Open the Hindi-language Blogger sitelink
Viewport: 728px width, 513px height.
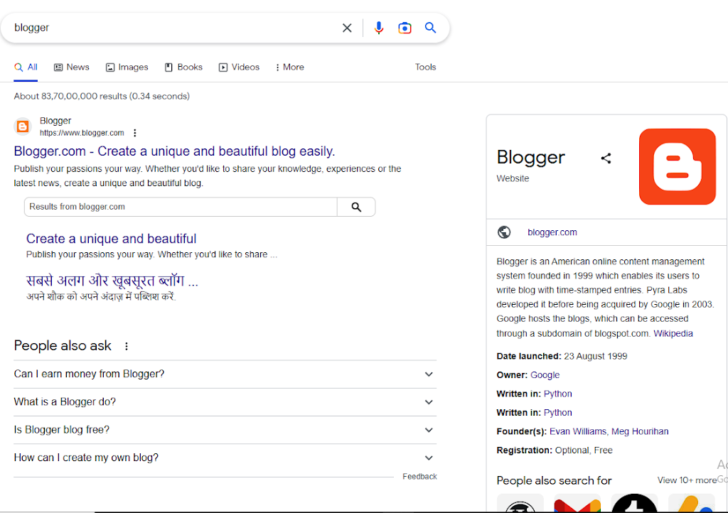pyautogui.click(x=112, y=281)
